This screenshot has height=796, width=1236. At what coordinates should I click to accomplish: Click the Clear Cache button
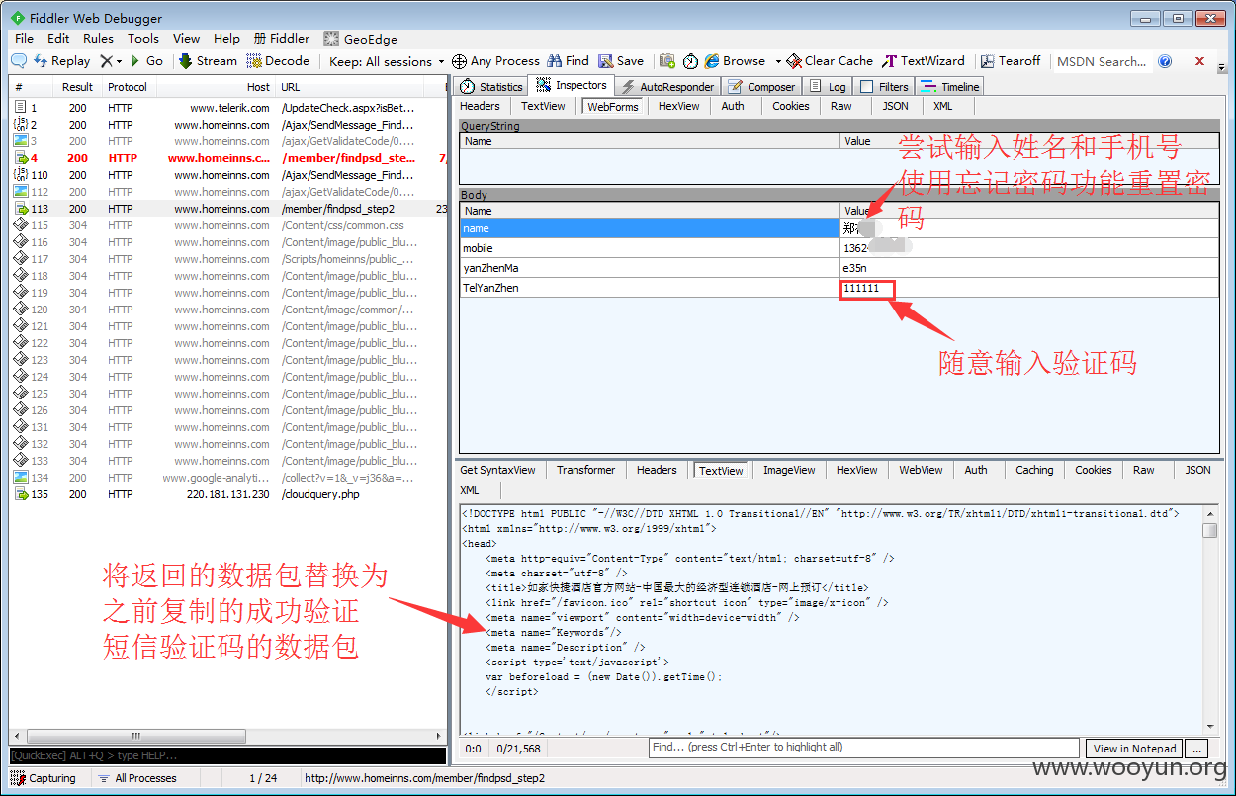(x=830, y=61)
